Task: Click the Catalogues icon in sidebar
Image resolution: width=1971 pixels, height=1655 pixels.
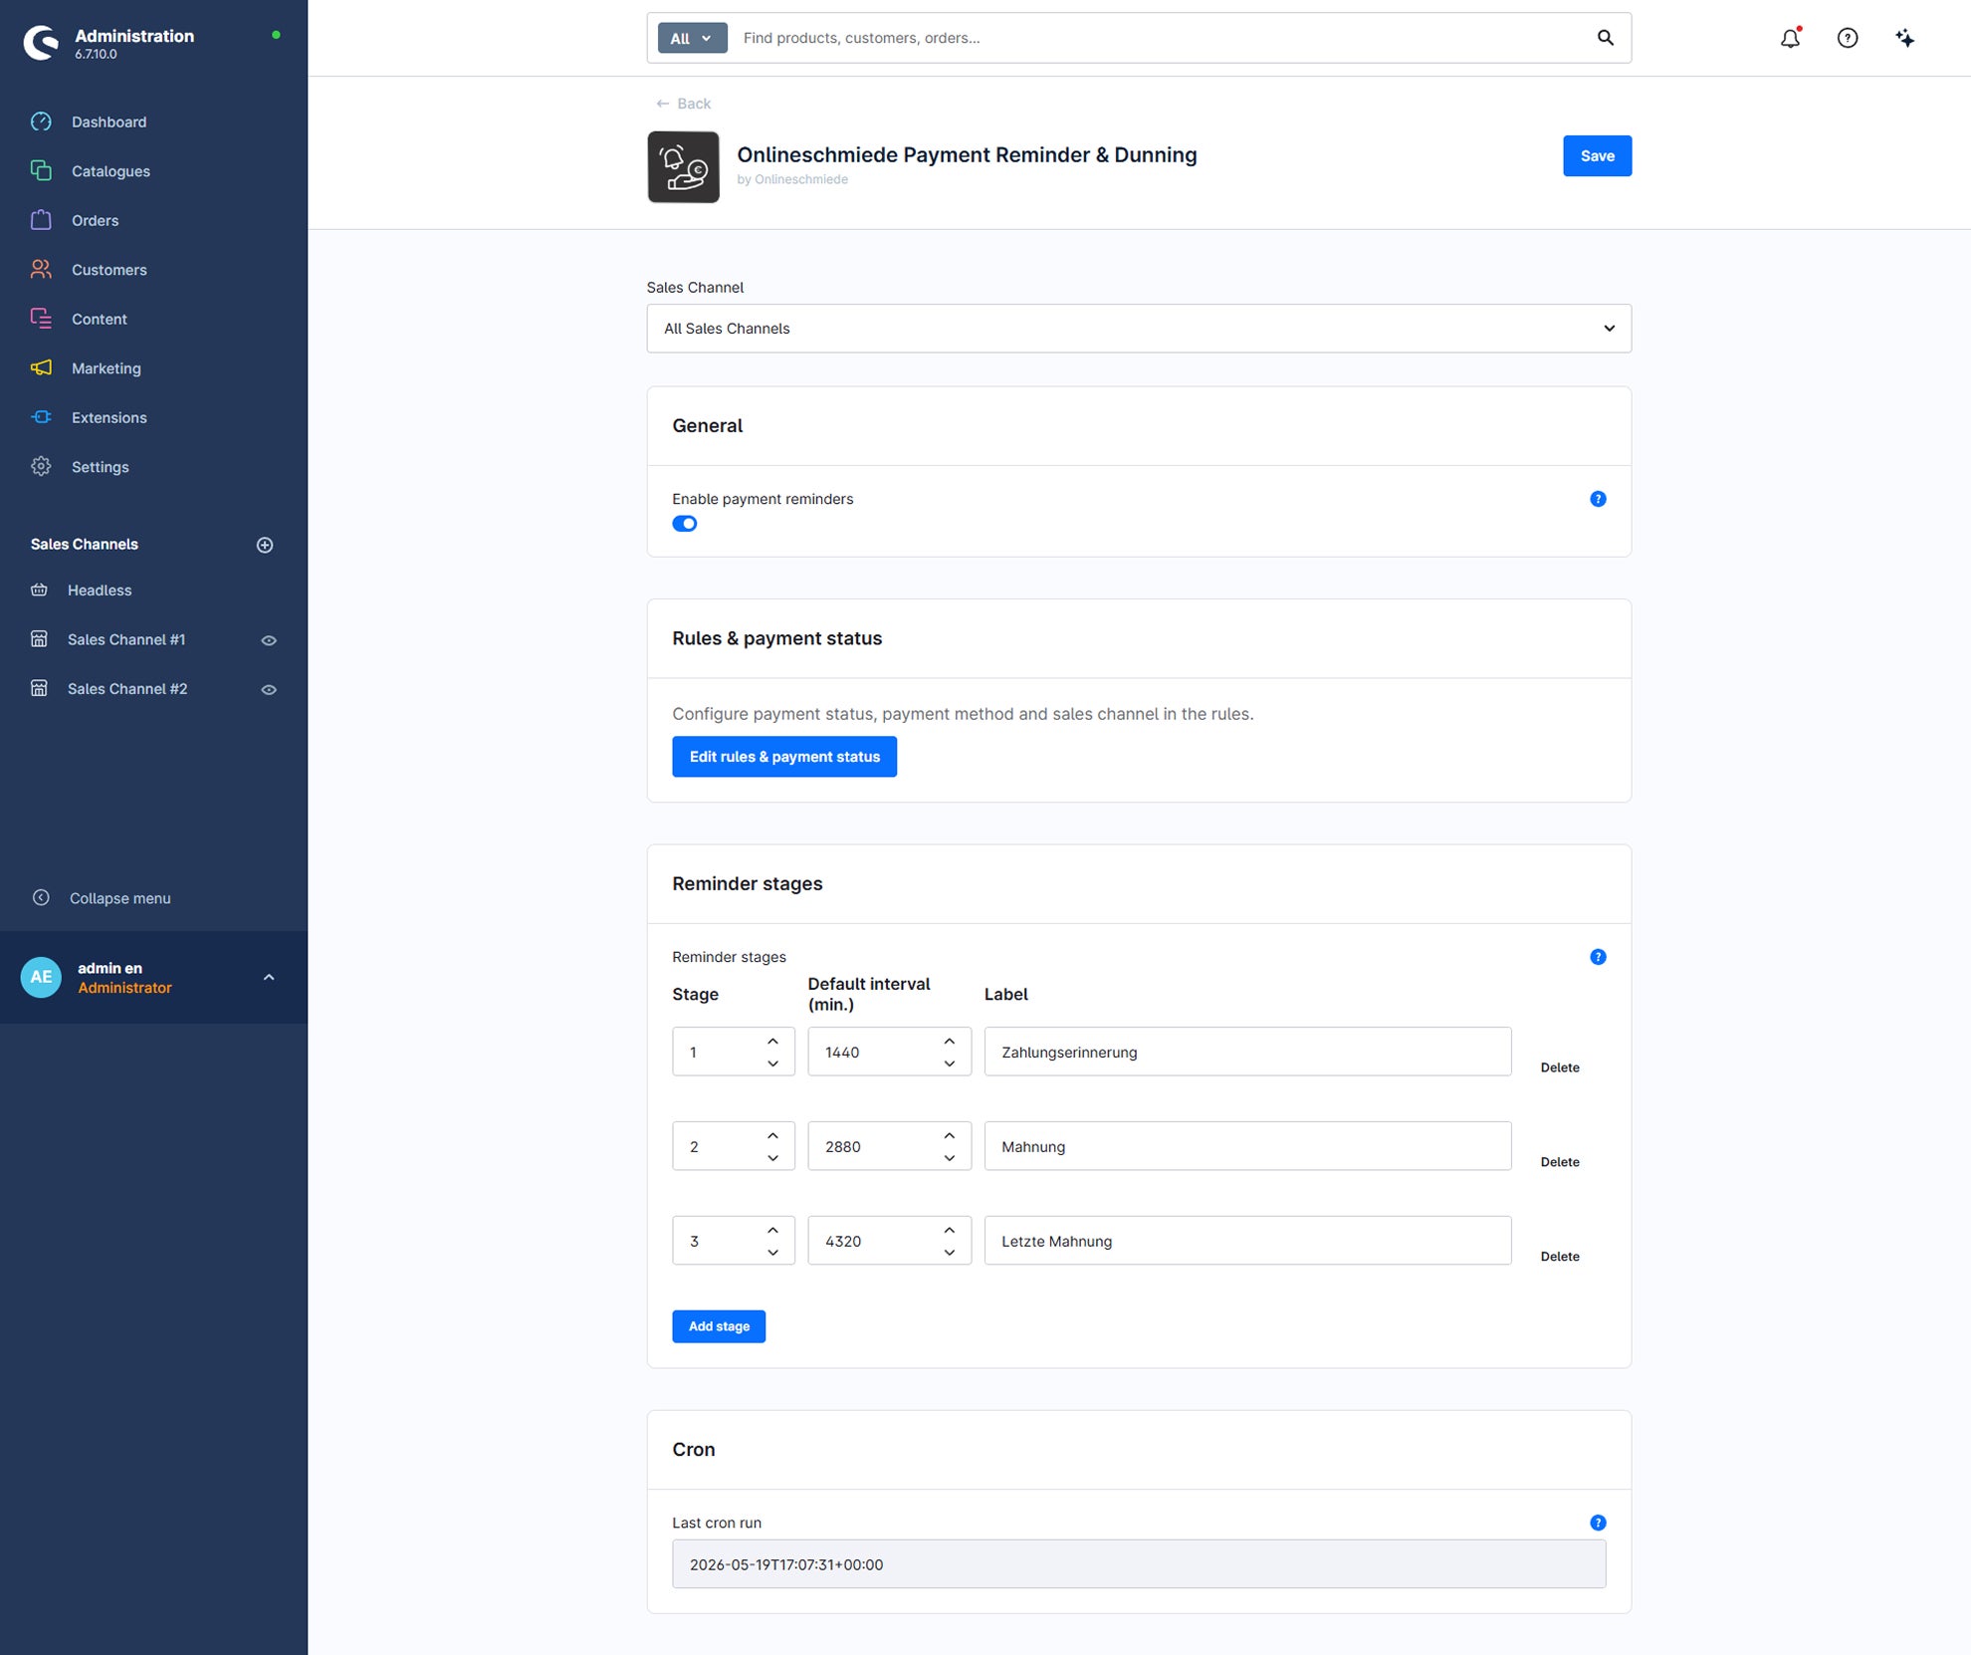Action: 41,171
